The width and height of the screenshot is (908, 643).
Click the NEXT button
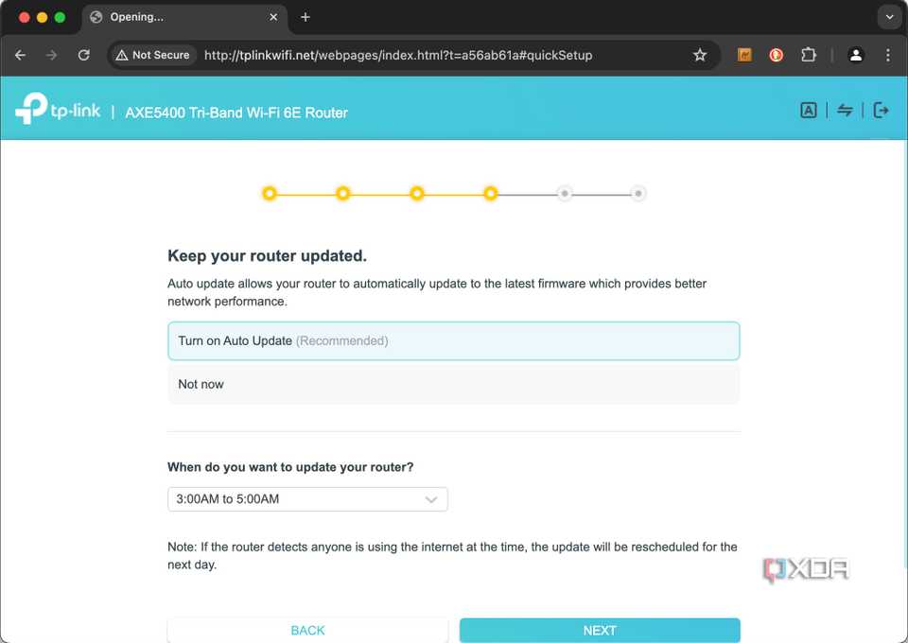coord(600,631)
